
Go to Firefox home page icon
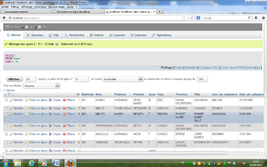[263, 18]
